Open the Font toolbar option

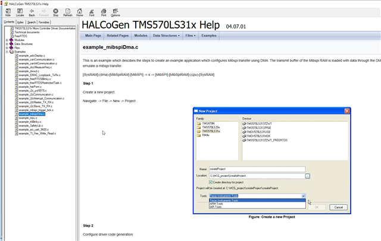(92, 12)
